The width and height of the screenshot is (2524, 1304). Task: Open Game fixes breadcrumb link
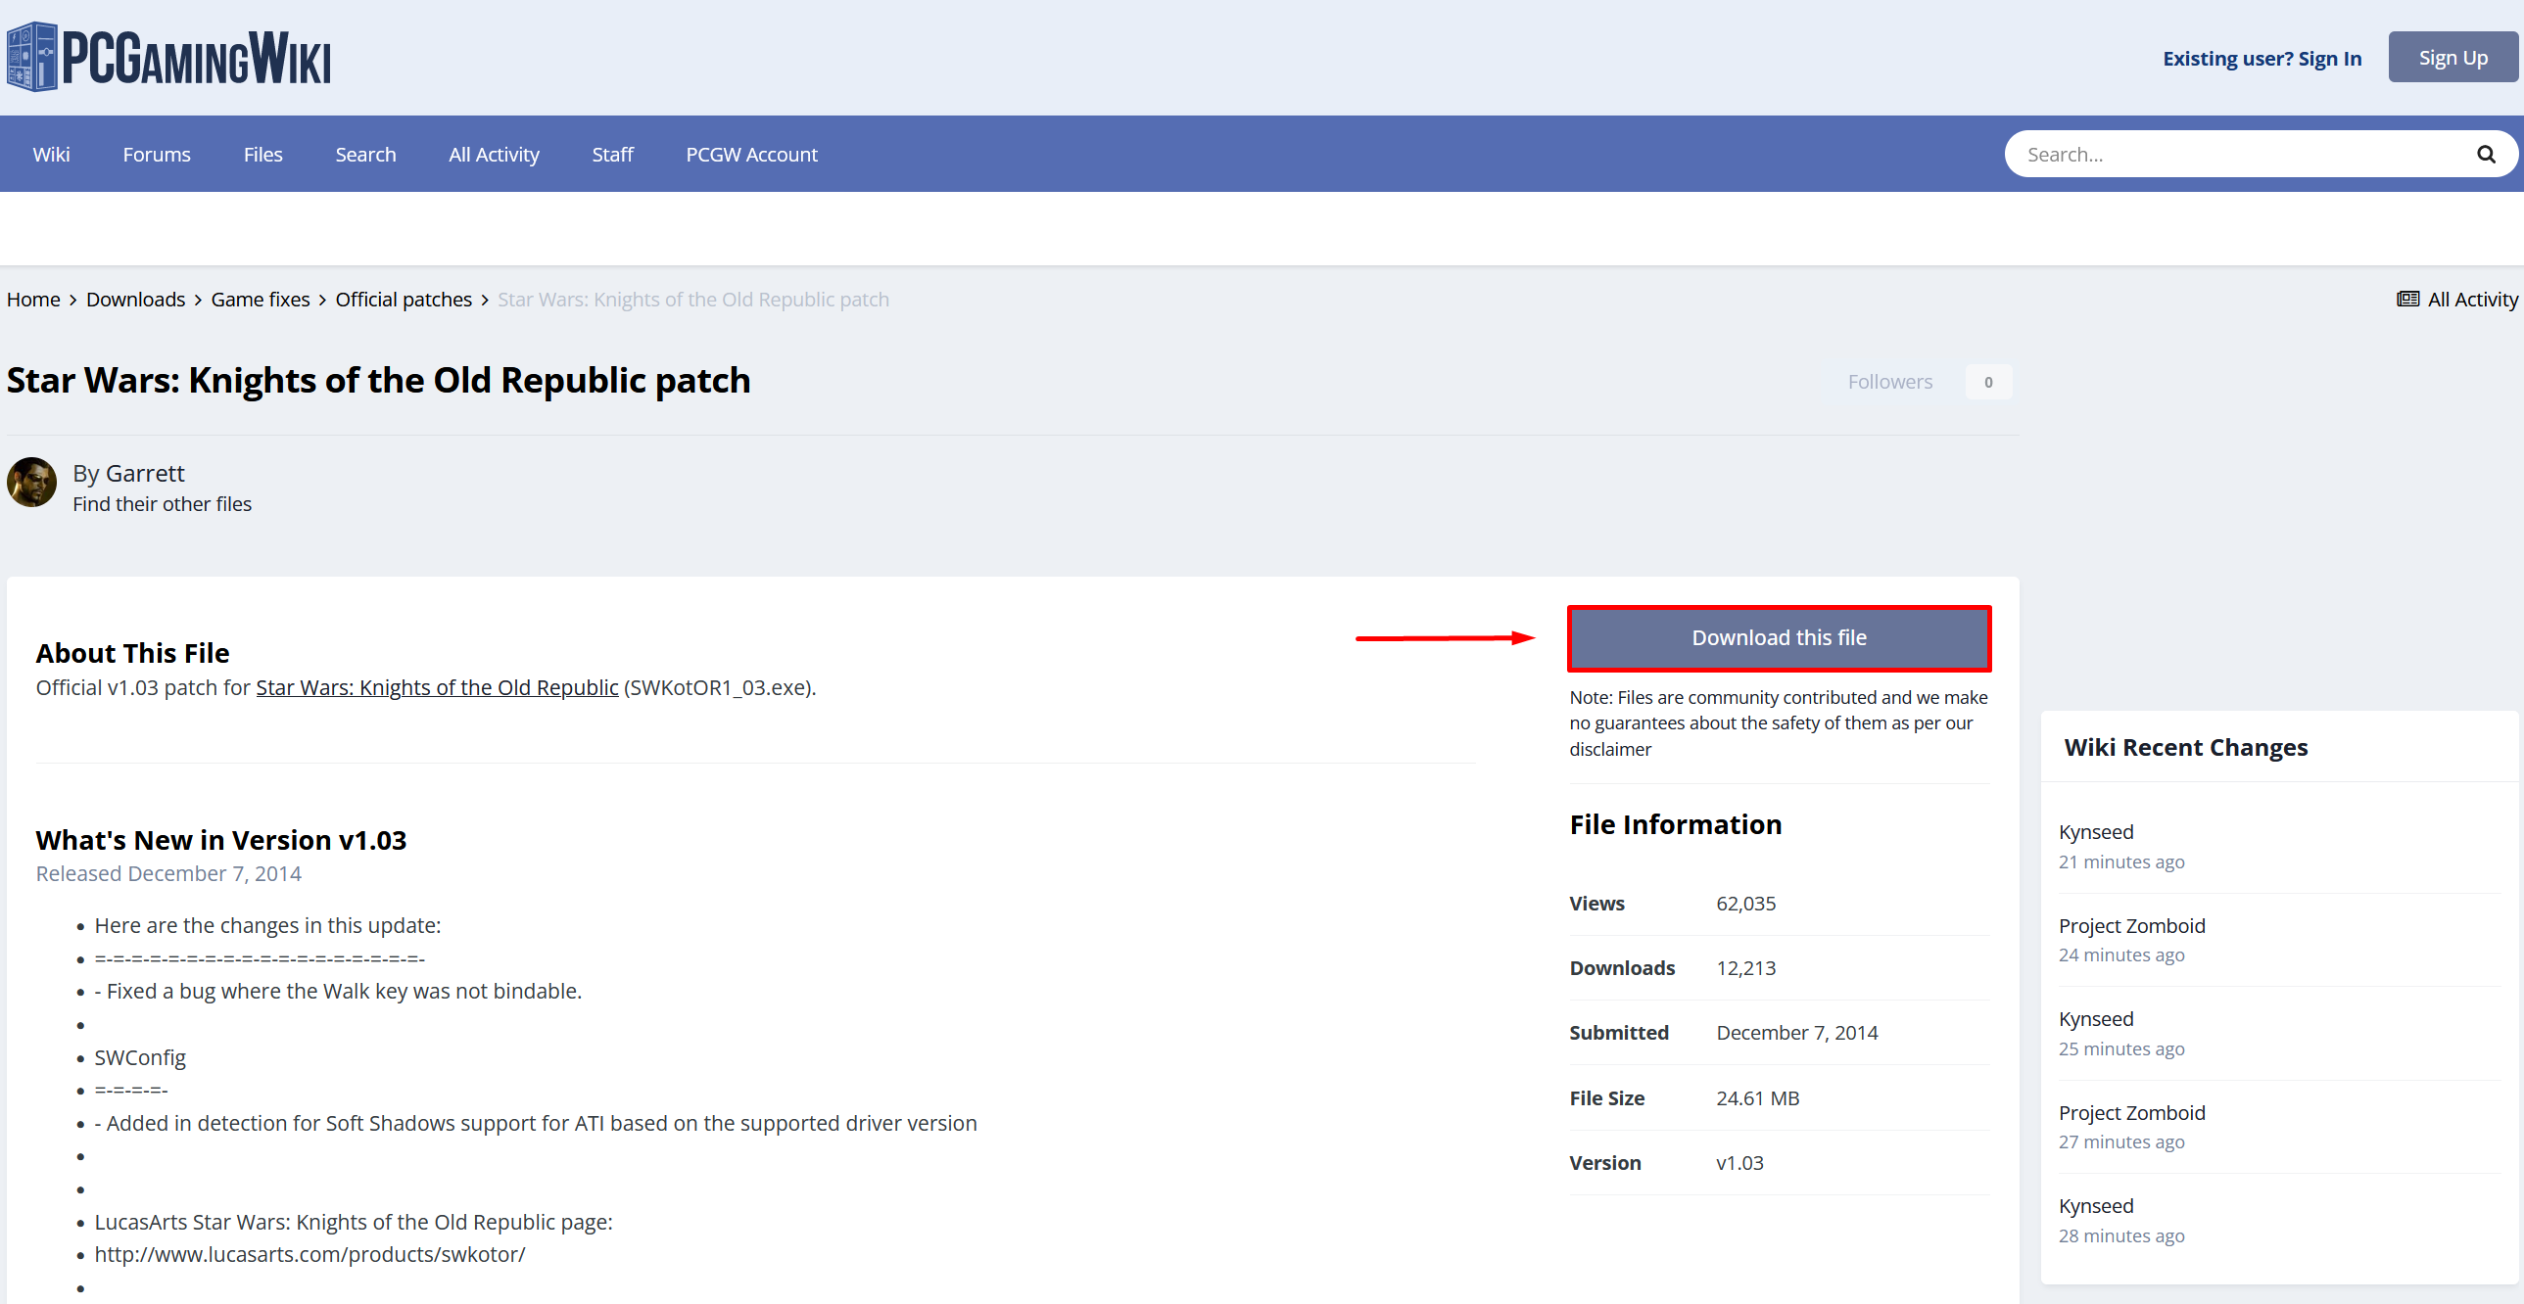[x=261, y=300]
